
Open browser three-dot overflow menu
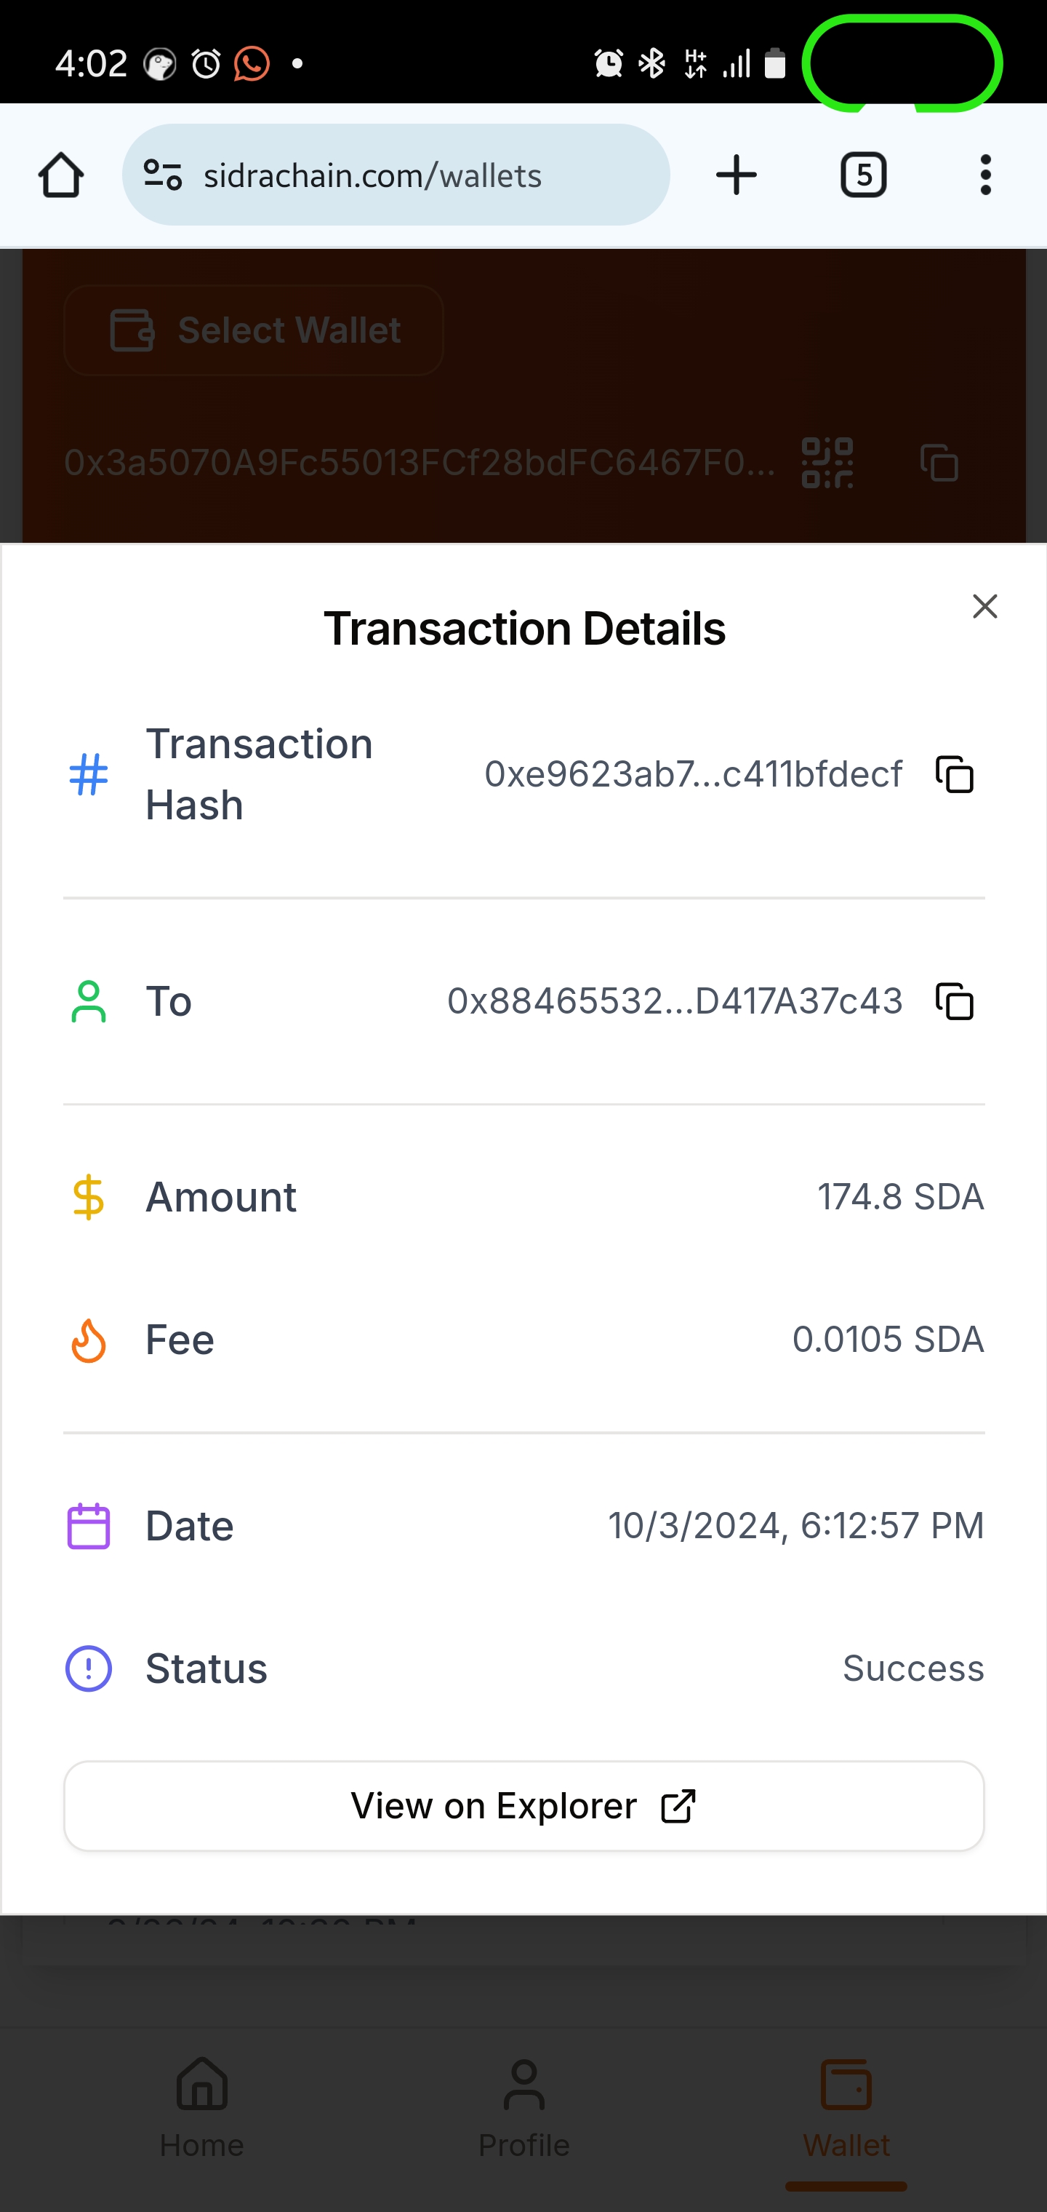point(985,175)
